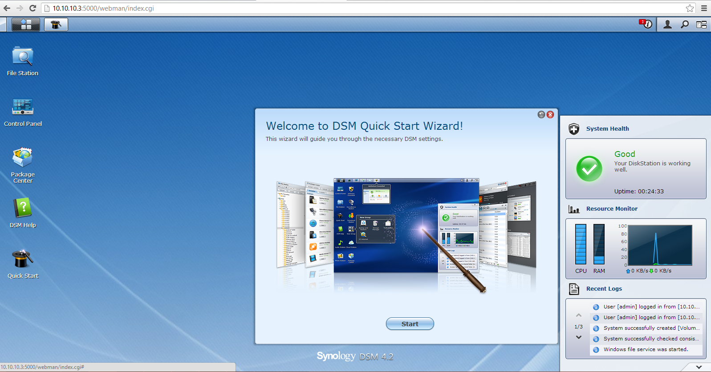Open File Station desktop icon
Screen dimensions: 711x372
[x=22, y=57]
